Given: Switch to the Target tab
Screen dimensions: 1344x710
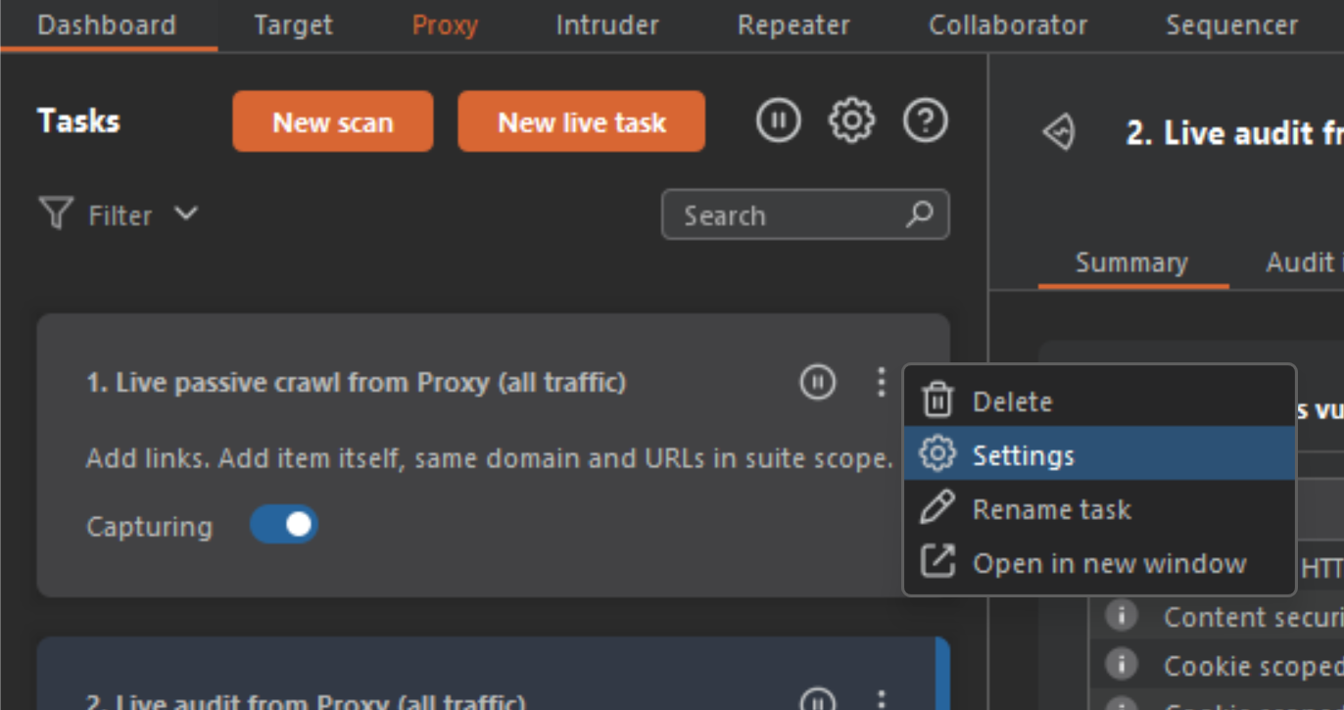Looking at the screenshot, I should (x=293, y=24).
